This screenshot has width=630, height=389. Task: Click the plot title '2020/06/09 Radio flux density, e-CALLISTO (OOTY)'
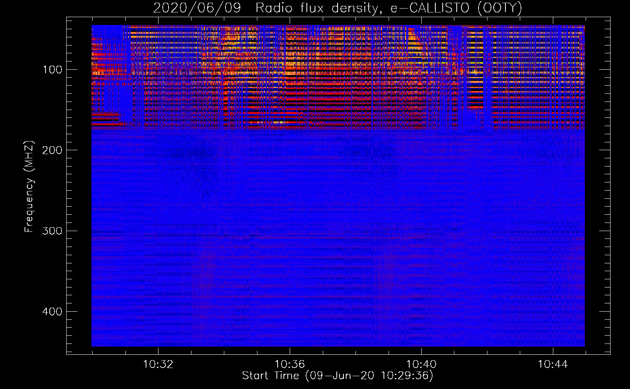pos(338,8)
